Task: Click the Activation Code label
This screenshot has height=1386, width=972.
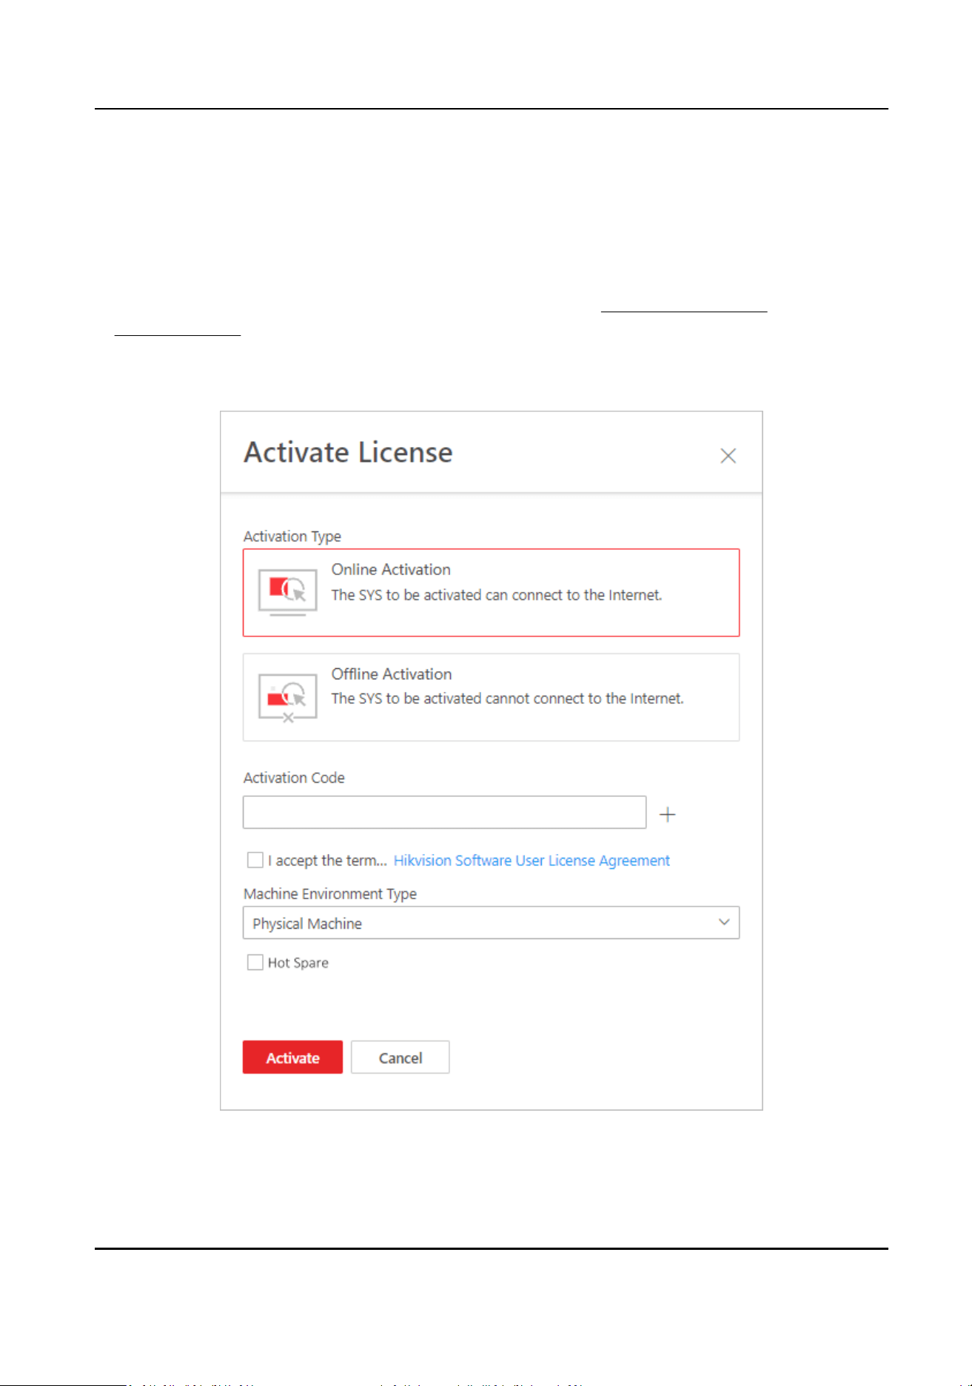Action: (x=294, y=778)
